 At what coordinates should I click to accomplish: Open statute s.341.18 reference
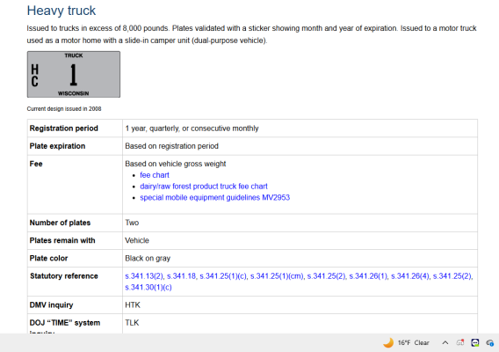(x=181, y=276)
